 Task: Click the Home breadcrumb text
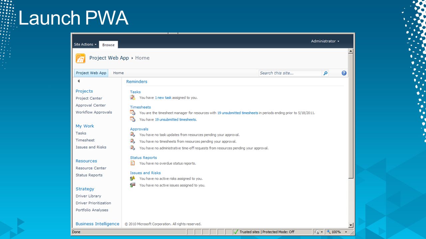[142, 58]
